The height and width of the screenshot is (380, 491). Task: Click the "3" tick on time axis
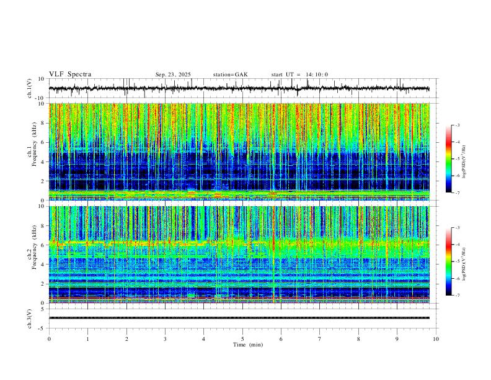(165, 339)
